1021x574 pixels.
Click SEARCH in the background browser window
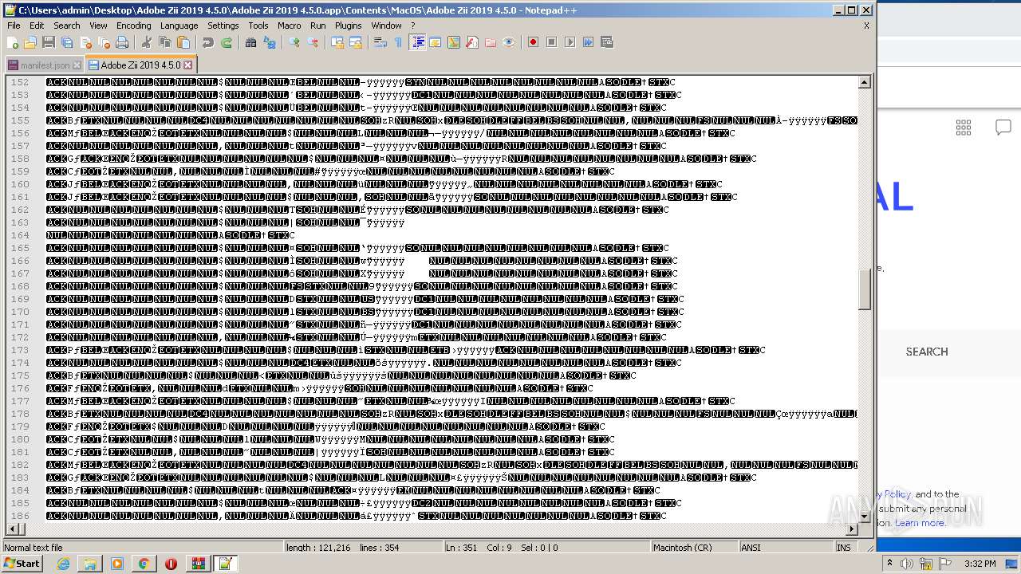pyautogui.click(x=927, y=352)
